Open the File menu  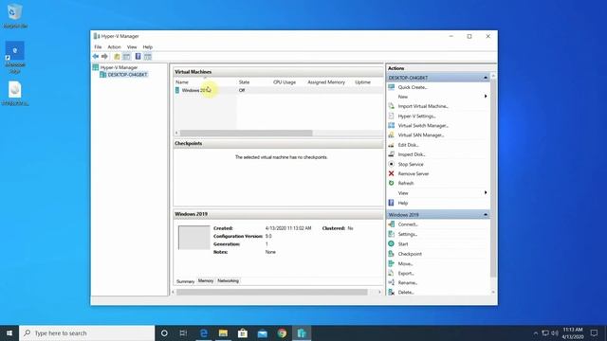click(x=98, y=46)
